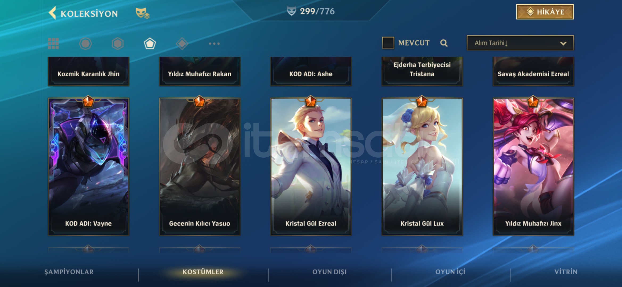Open the masks and coins skin shop icon
The height and width of the screenshot is (287, 622).
click(x=142, y=13)
